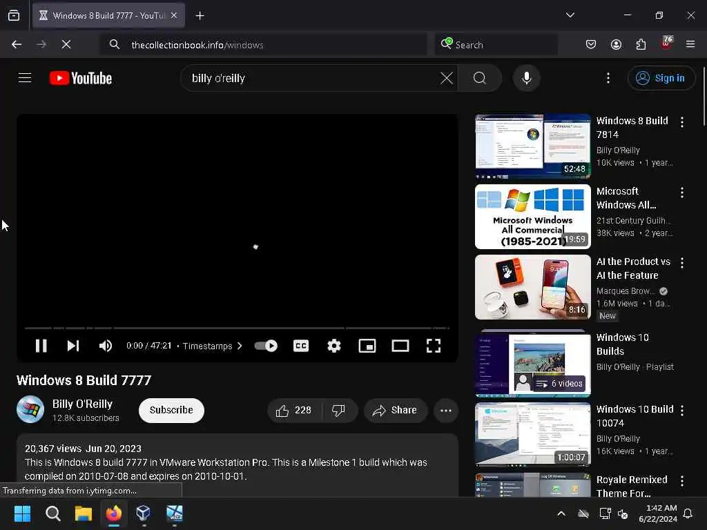
Task: Open uBlock extension showing 76
Action: click(666, 43)
